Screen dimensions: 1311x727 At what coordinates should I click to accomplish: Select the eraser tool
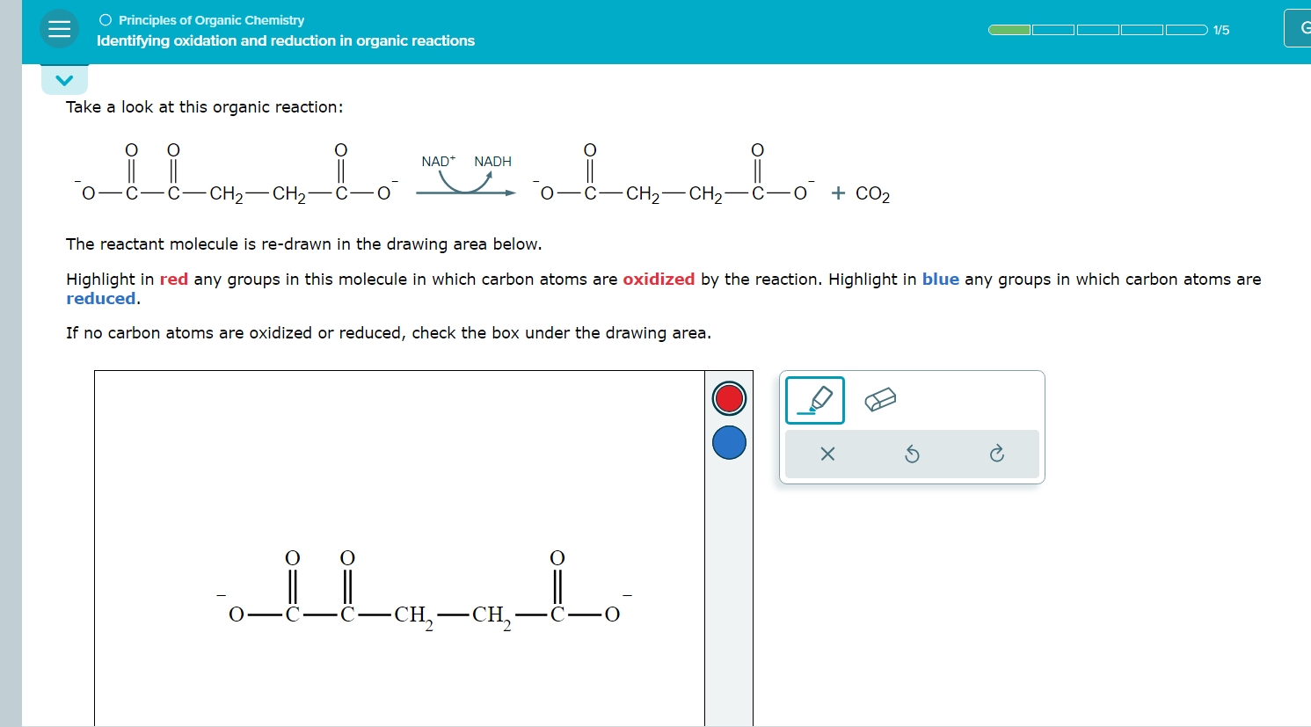[880, 400]
